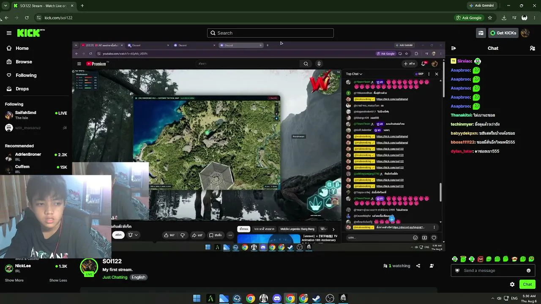Open the ENG language indicator
The image size is (541, 304).
pyautogui.click(x=514, y=299)
